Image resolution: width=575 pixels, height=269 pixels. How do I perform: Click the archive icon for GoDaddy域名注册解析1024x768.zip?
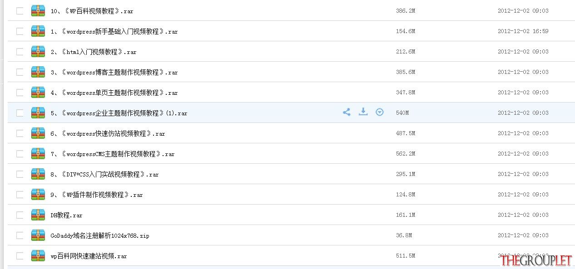(38, 235)
